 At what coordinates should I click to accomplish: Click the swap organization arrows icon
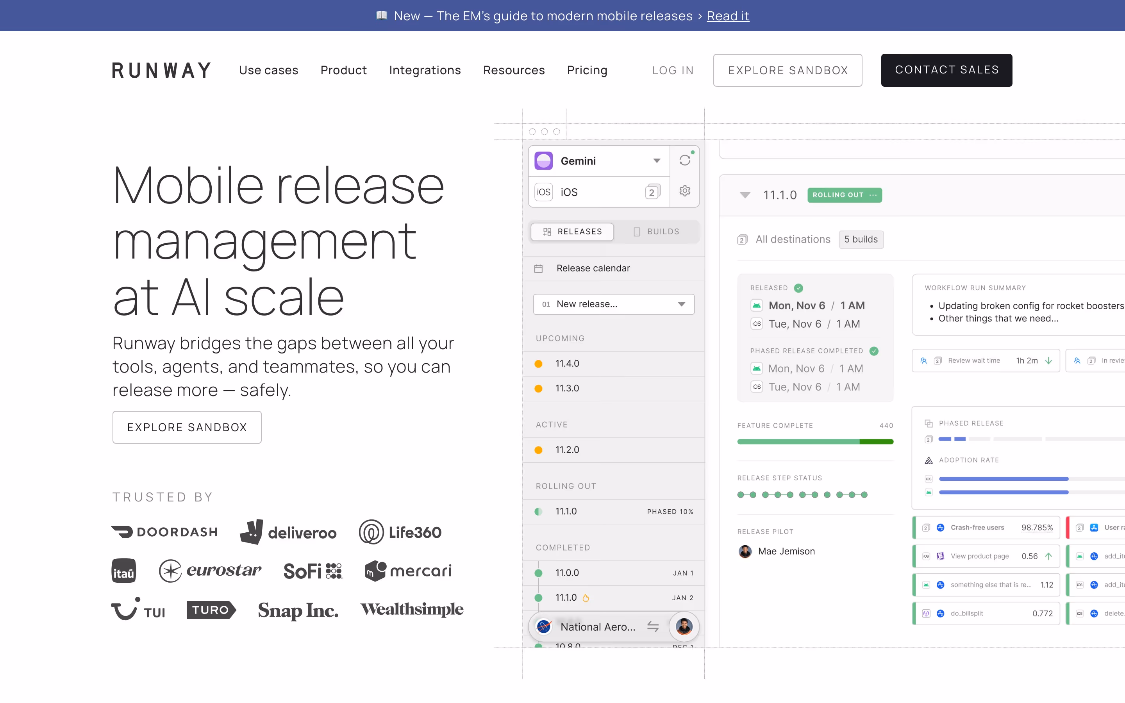click(653, 627)
